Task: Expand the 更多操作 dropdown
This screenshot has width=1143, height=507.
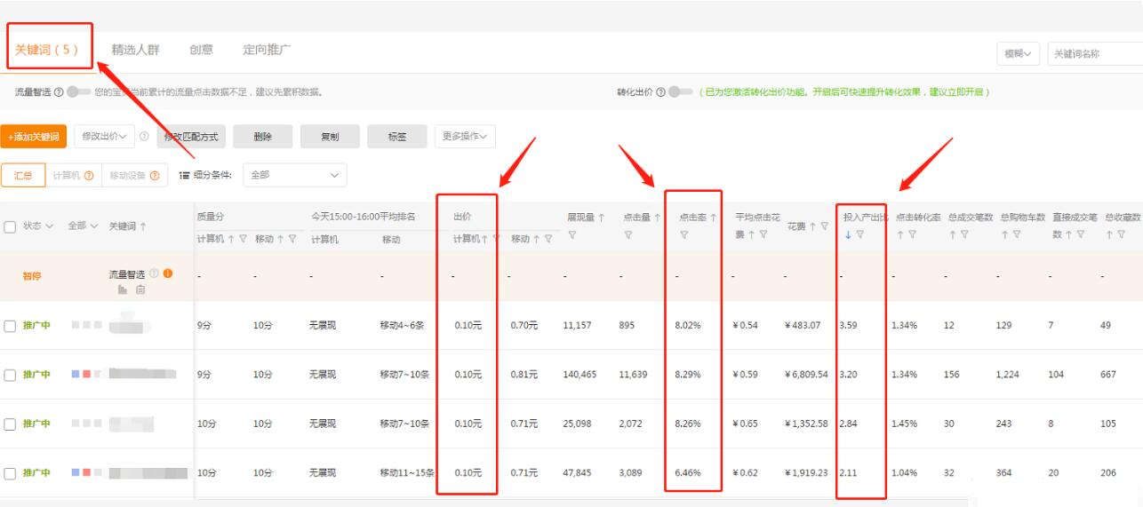Action: tap(465, 137)
